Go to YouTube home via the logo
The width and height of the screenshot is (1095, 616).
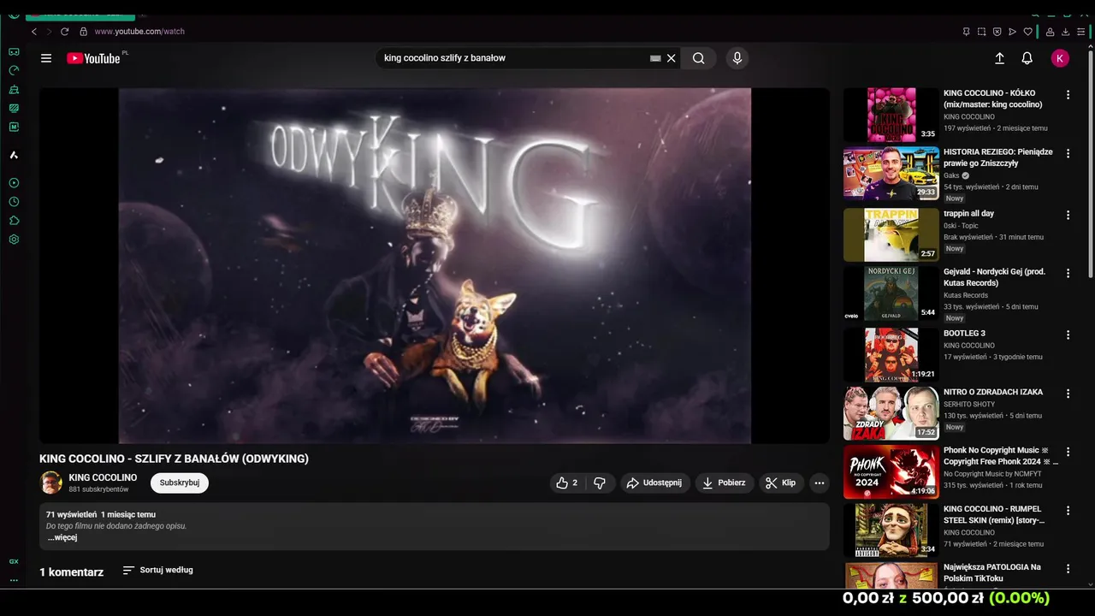pos(94,58)
